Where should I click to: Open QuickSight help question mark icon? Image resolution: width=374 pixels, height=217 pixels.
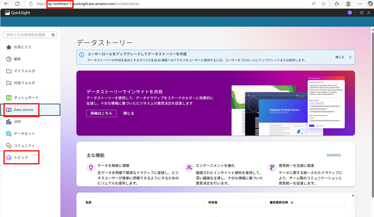tap(362, 13)
